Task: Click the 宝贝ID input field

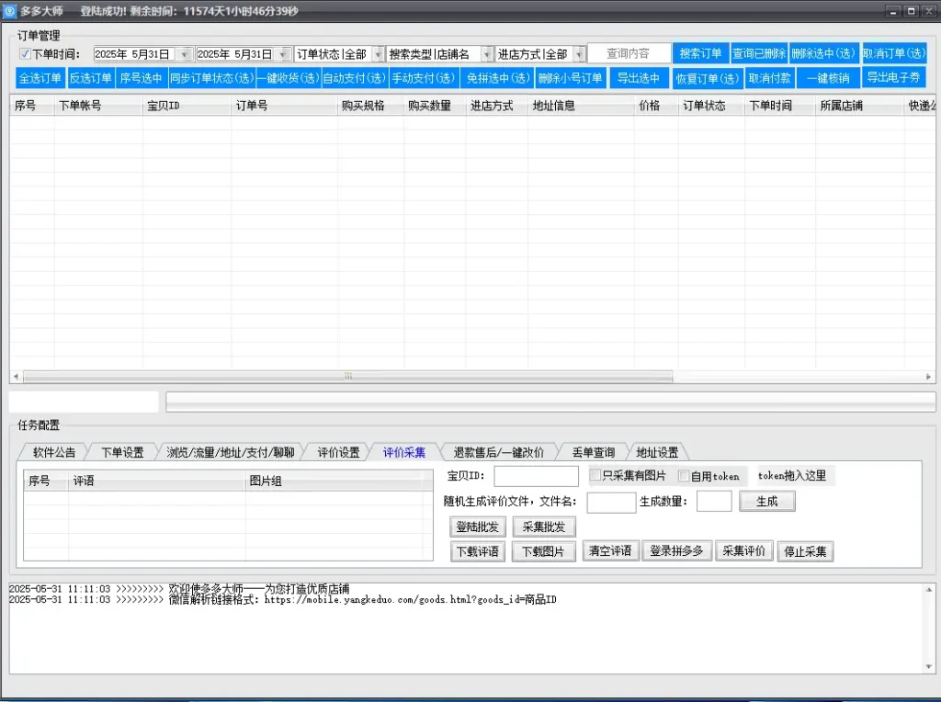Action: [537, 476]
